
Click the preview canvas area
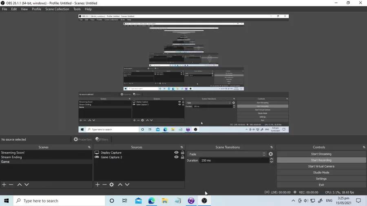(x=183, y=74)
